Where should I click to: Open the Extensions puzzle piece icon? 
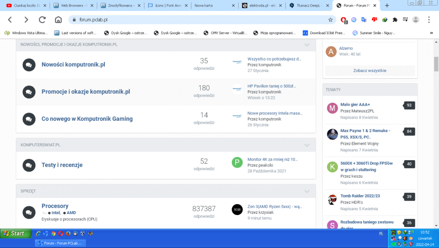(395, 20)
